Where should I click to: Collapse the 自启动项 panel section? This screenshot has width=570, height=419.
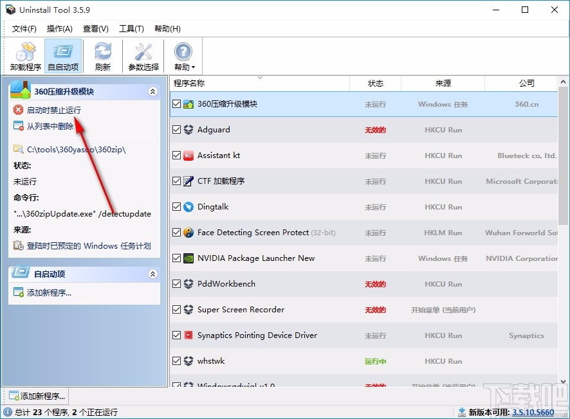pyautogui.click(x=152, y=274)
